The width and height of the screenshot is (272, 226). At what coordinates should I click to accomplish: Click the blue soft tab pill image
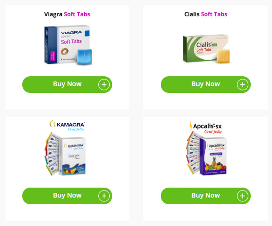[x=84, y=57]
